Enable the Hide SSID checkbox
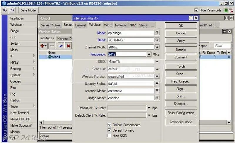The width and height of the screenshot is (235, 143). (x=109, y=136)
